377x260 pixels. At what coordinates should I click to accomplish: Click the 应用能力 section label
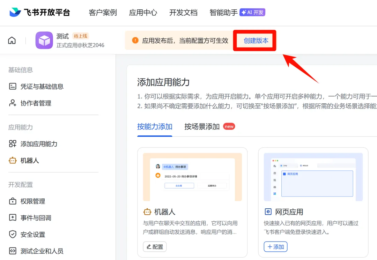(21, 127)
